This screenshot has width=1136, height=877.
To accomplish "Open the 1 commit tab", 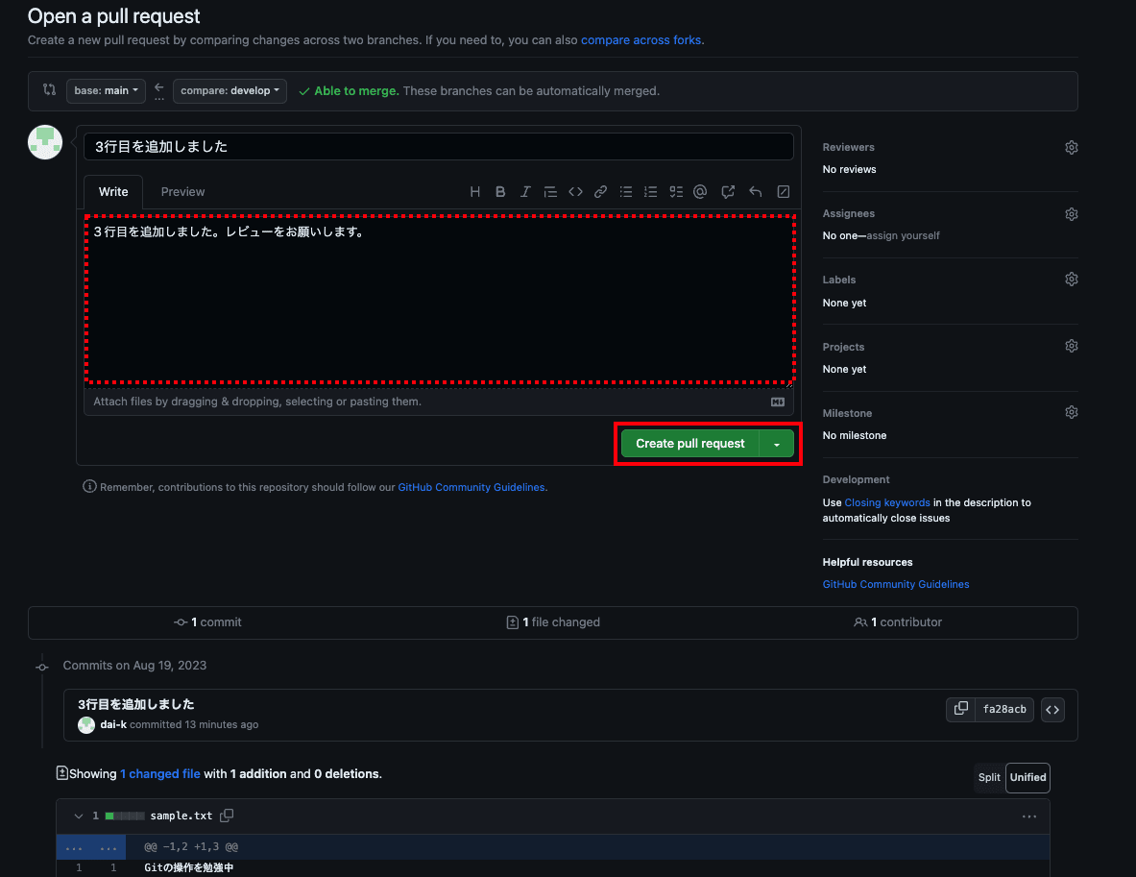I will tap(208, 621).
